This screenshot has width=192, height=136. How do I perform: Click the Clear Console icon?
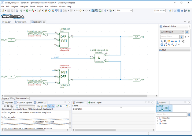pos(39,106)
